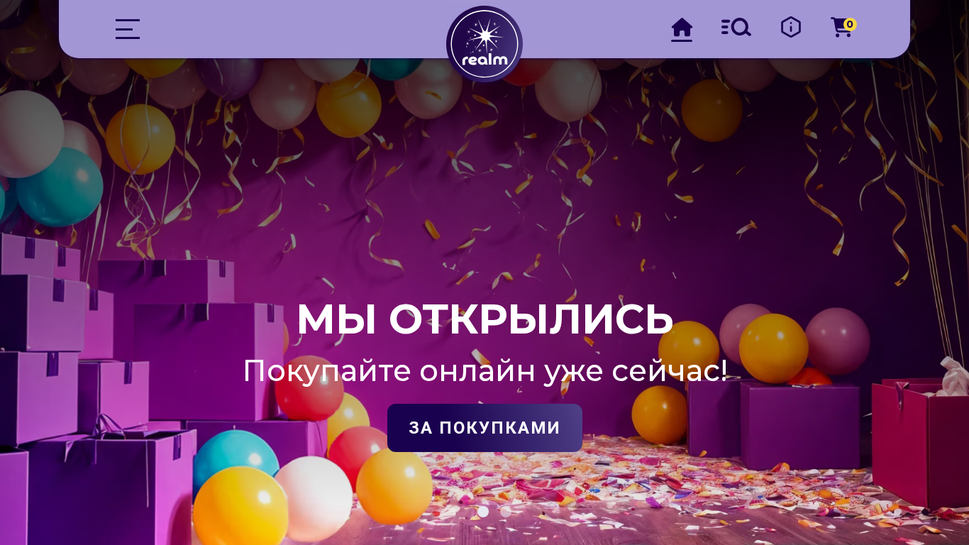Click the large yellow balloon at bottom left

coord(240,506)
